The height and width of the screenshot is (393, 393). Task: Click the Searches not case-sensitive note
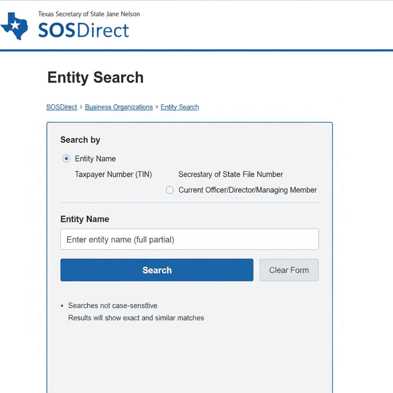pyautogui.click(x=113, y=306)
